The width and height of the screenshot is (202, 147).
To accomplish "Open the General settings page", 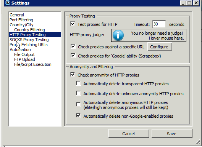I will point(17,15).
